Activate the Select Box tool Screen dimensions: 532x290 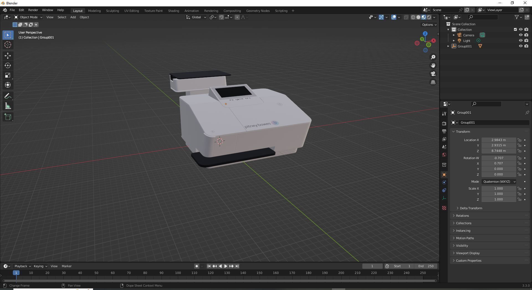pyautogui.click(x=8, y=35)
